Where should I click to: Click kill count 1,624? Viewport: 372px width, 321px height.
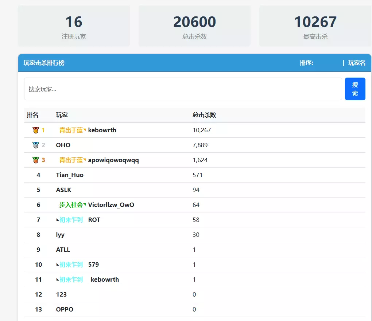pyautogui.click(x=200, y=160)
